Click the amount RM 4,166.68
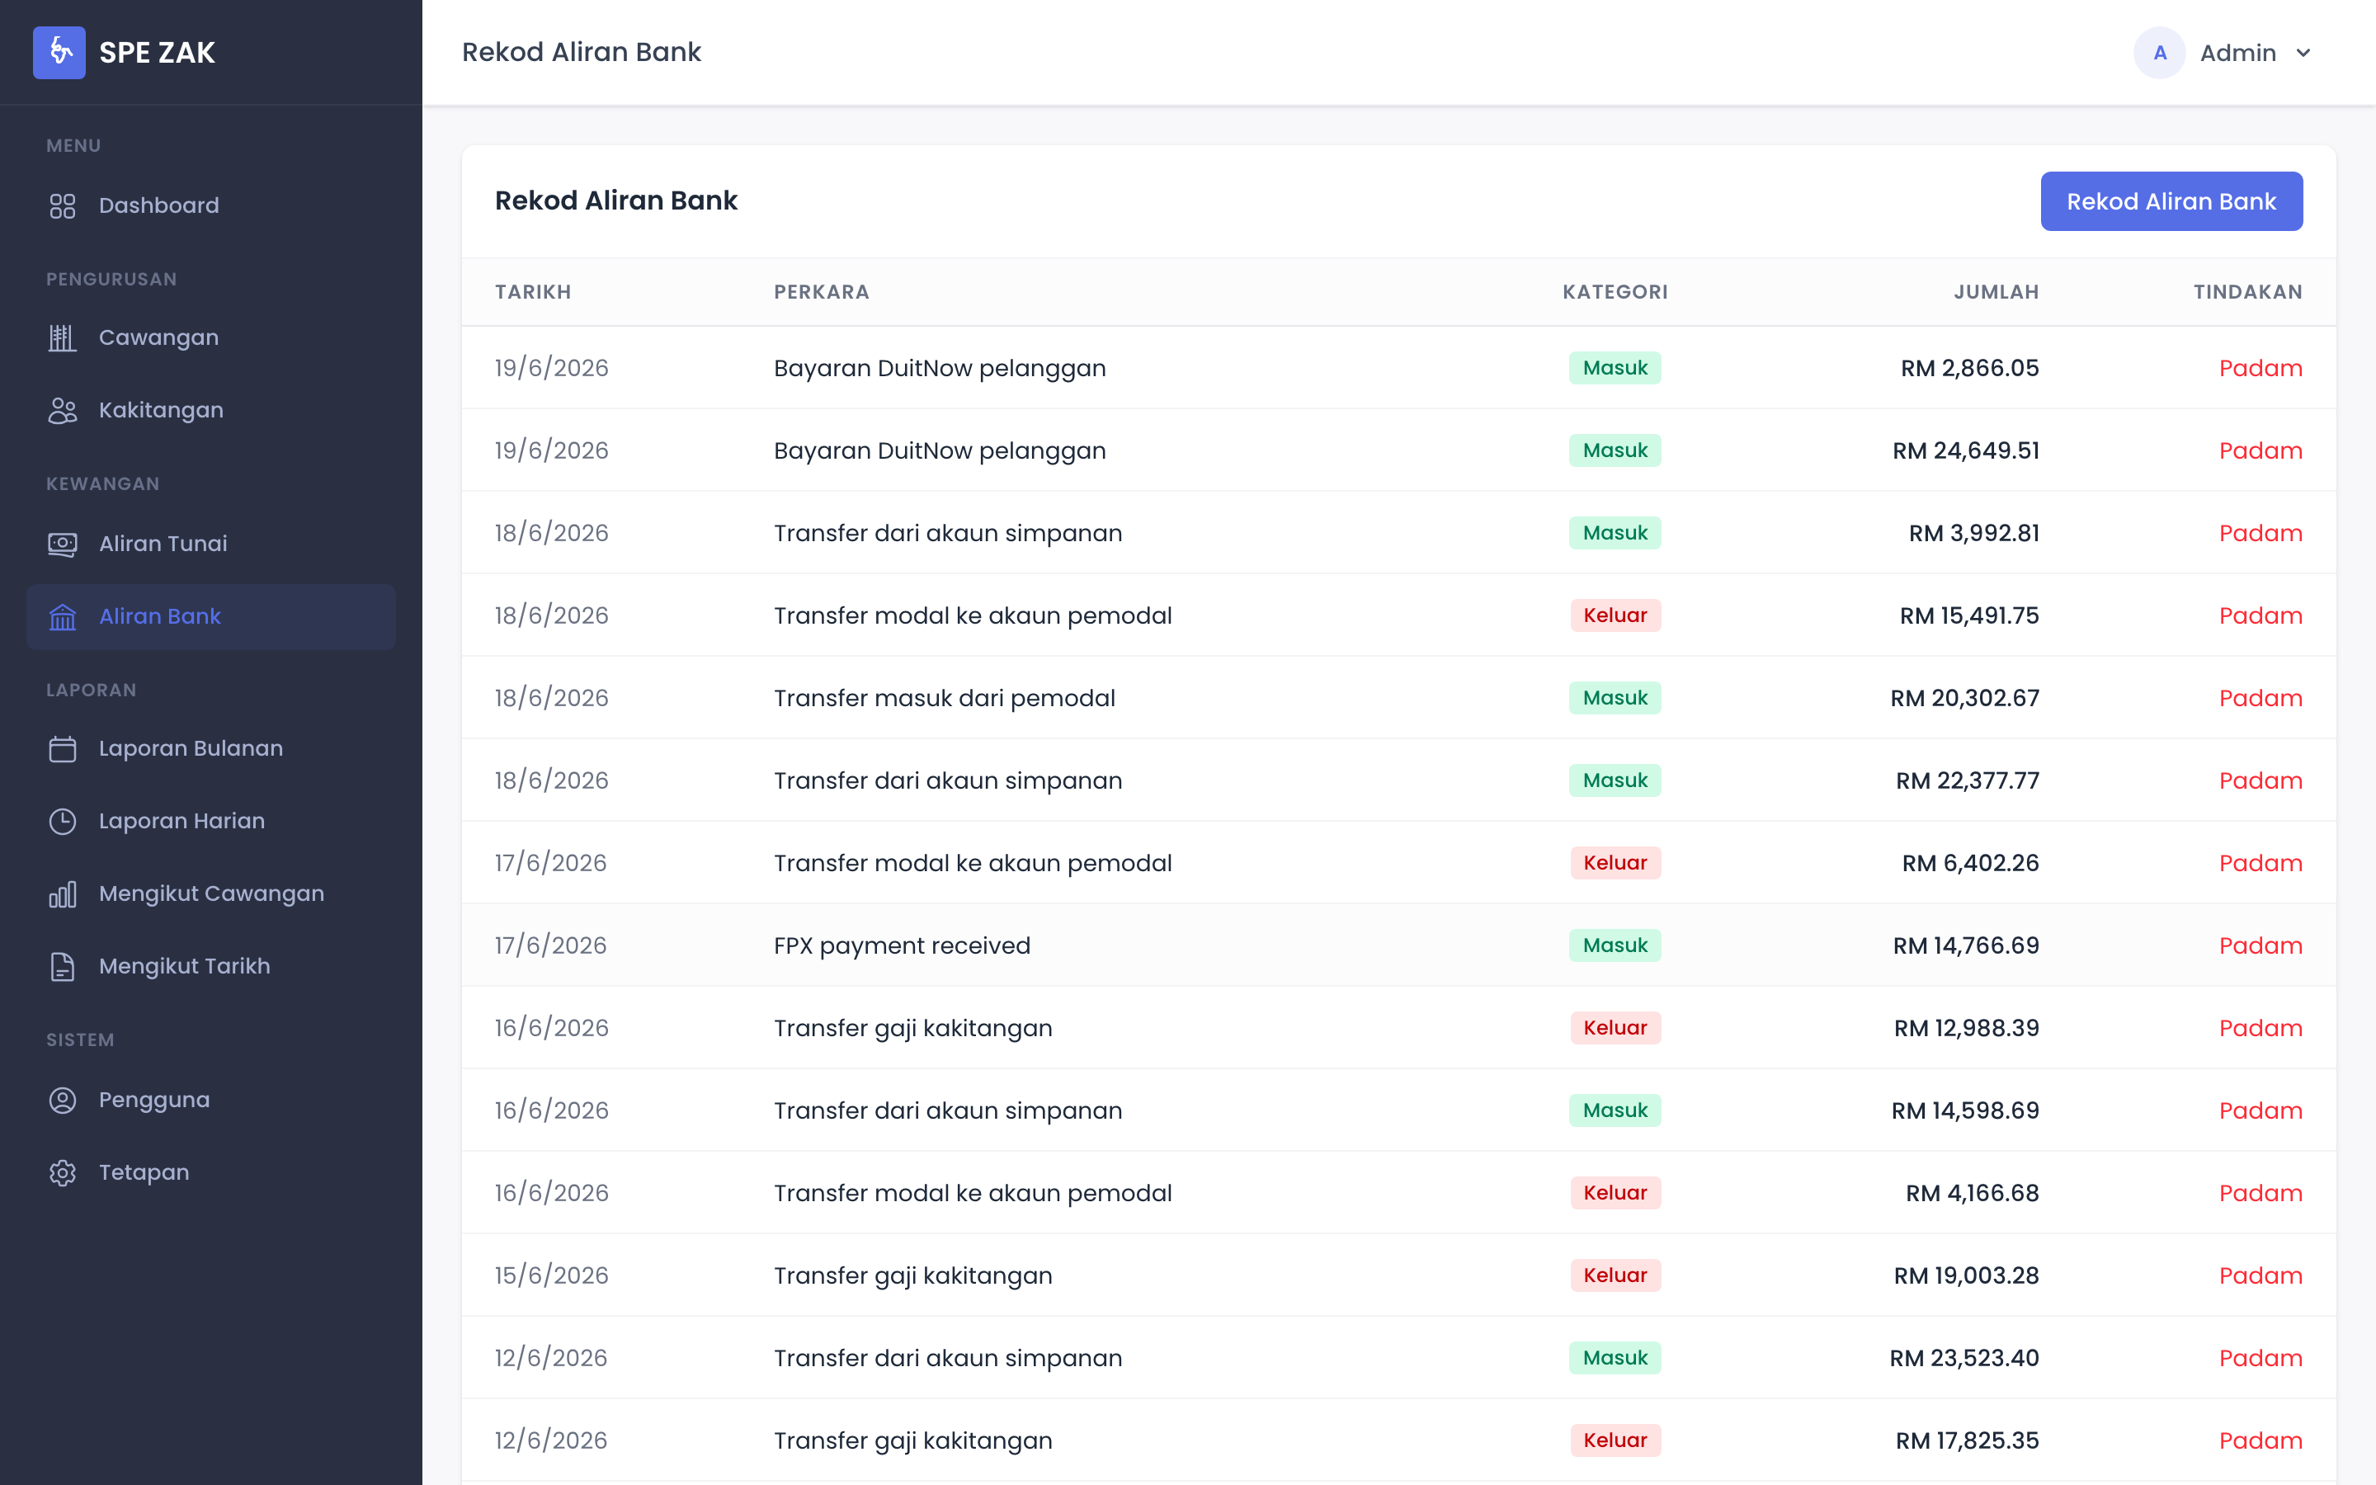2376x1485 pixels. (x=1973, y=1193)
